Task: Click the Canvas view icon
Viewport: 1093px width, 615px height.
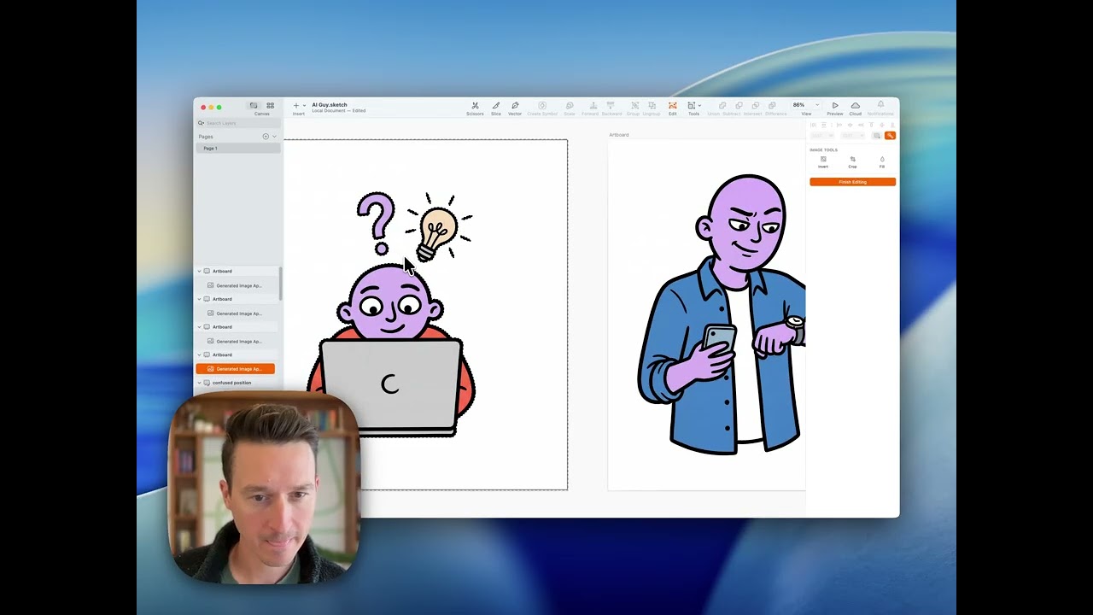Action: point(254,106)
